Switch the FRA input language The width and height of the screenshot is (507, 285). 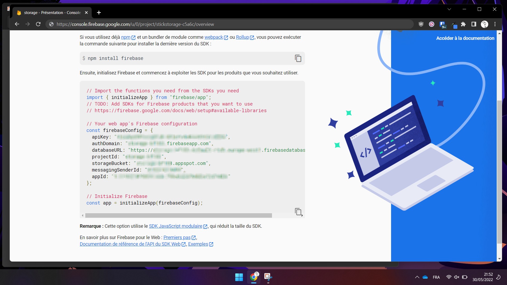click(436, 277)
